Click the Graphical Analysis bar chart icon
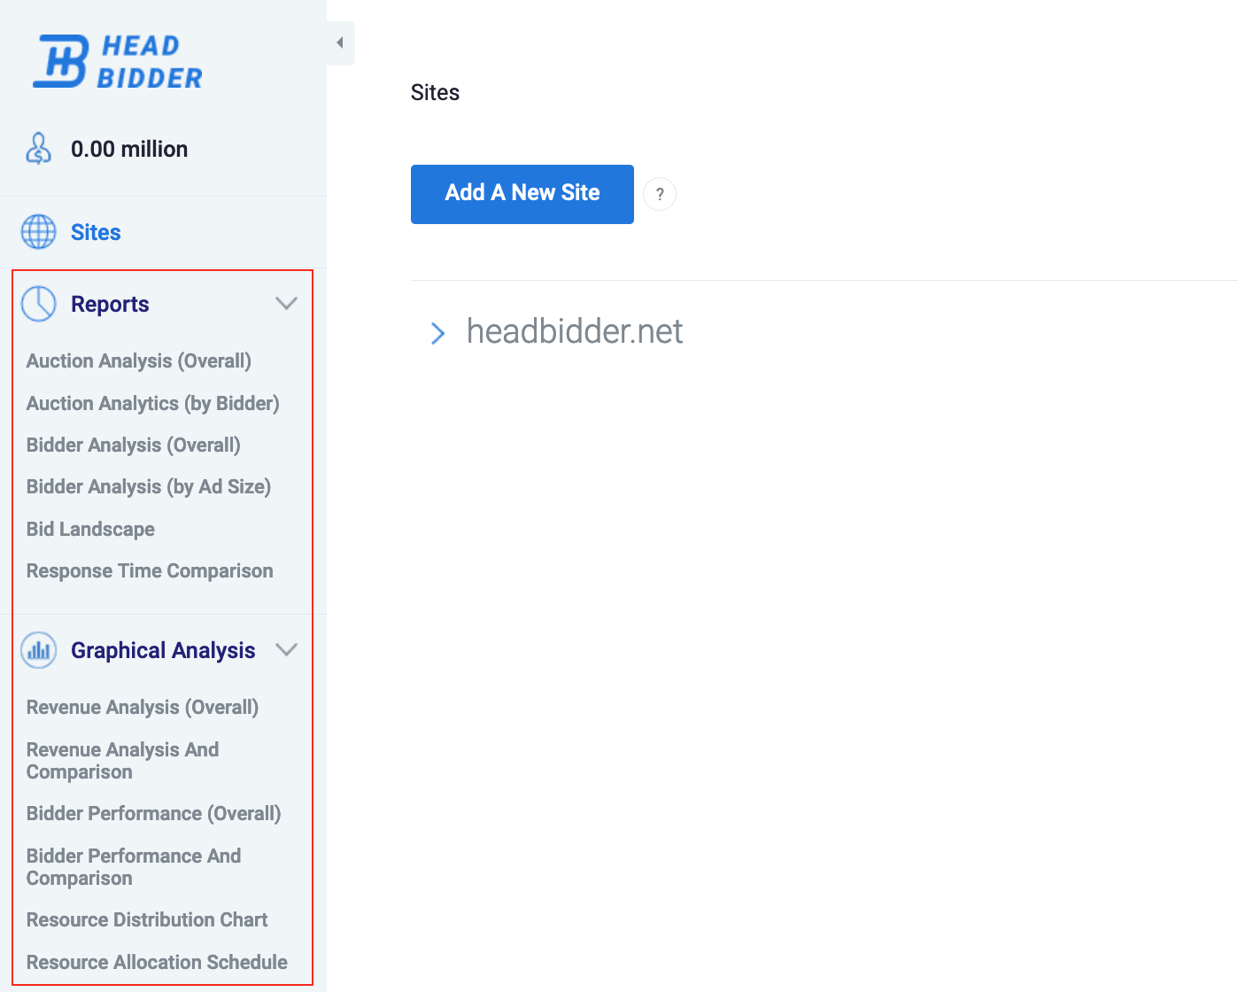 click(x=38, y=650)
